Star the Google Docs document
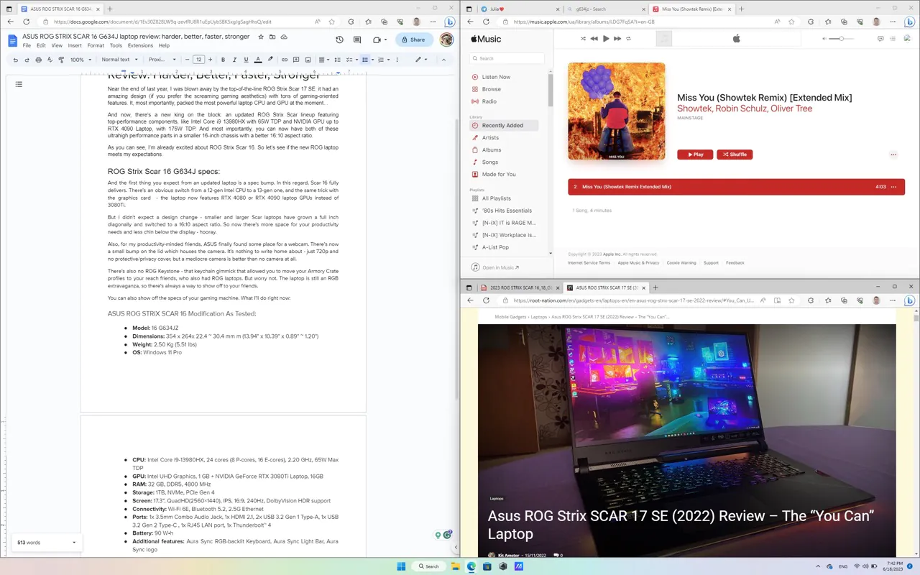 (261, 37)
